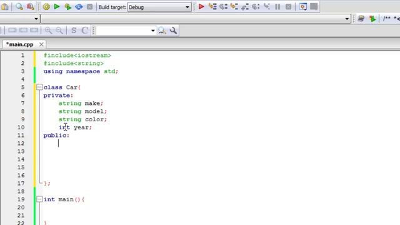The height and width of the screenshot is (225, 400).
Task: Click the Next instruction debug icon
Action: pos(256,7)
